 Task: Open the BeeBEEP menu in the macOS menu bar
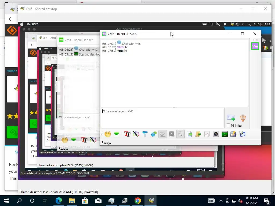[32, 24]
